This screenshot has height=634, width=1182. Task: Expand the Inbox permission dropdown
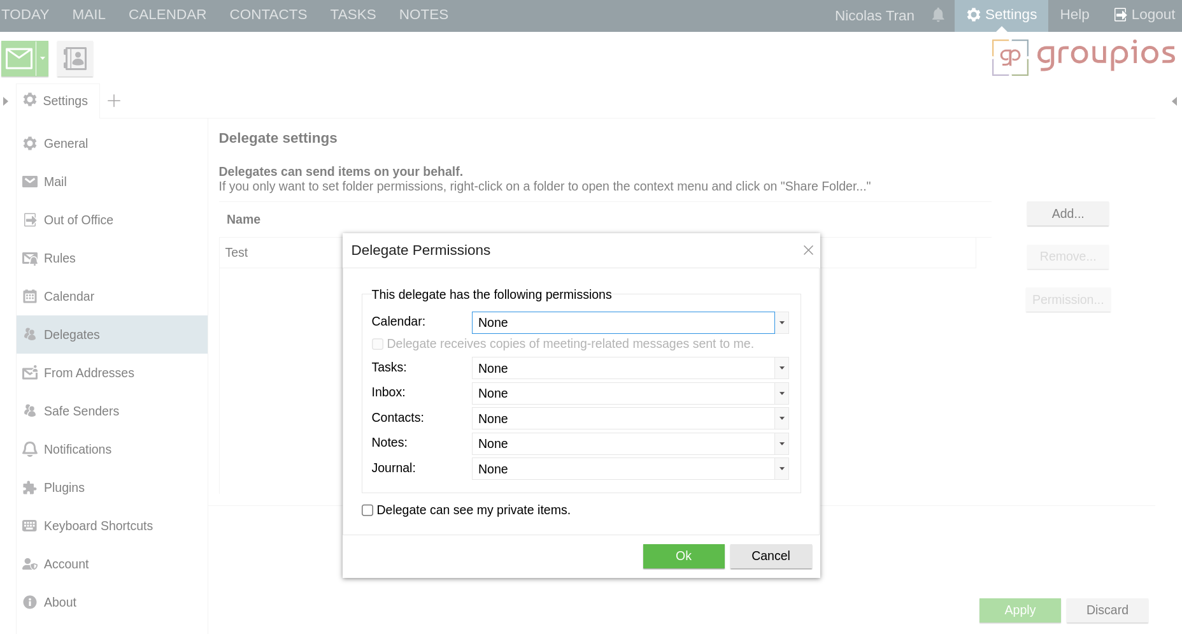click(781, 393)
